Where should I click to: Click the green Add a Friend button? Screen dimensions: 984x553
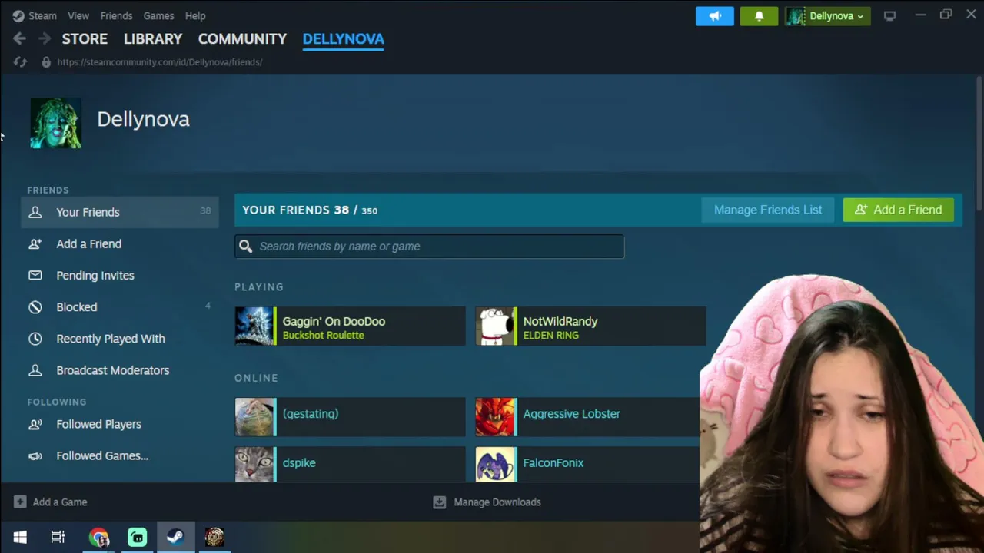coord(899,210)
